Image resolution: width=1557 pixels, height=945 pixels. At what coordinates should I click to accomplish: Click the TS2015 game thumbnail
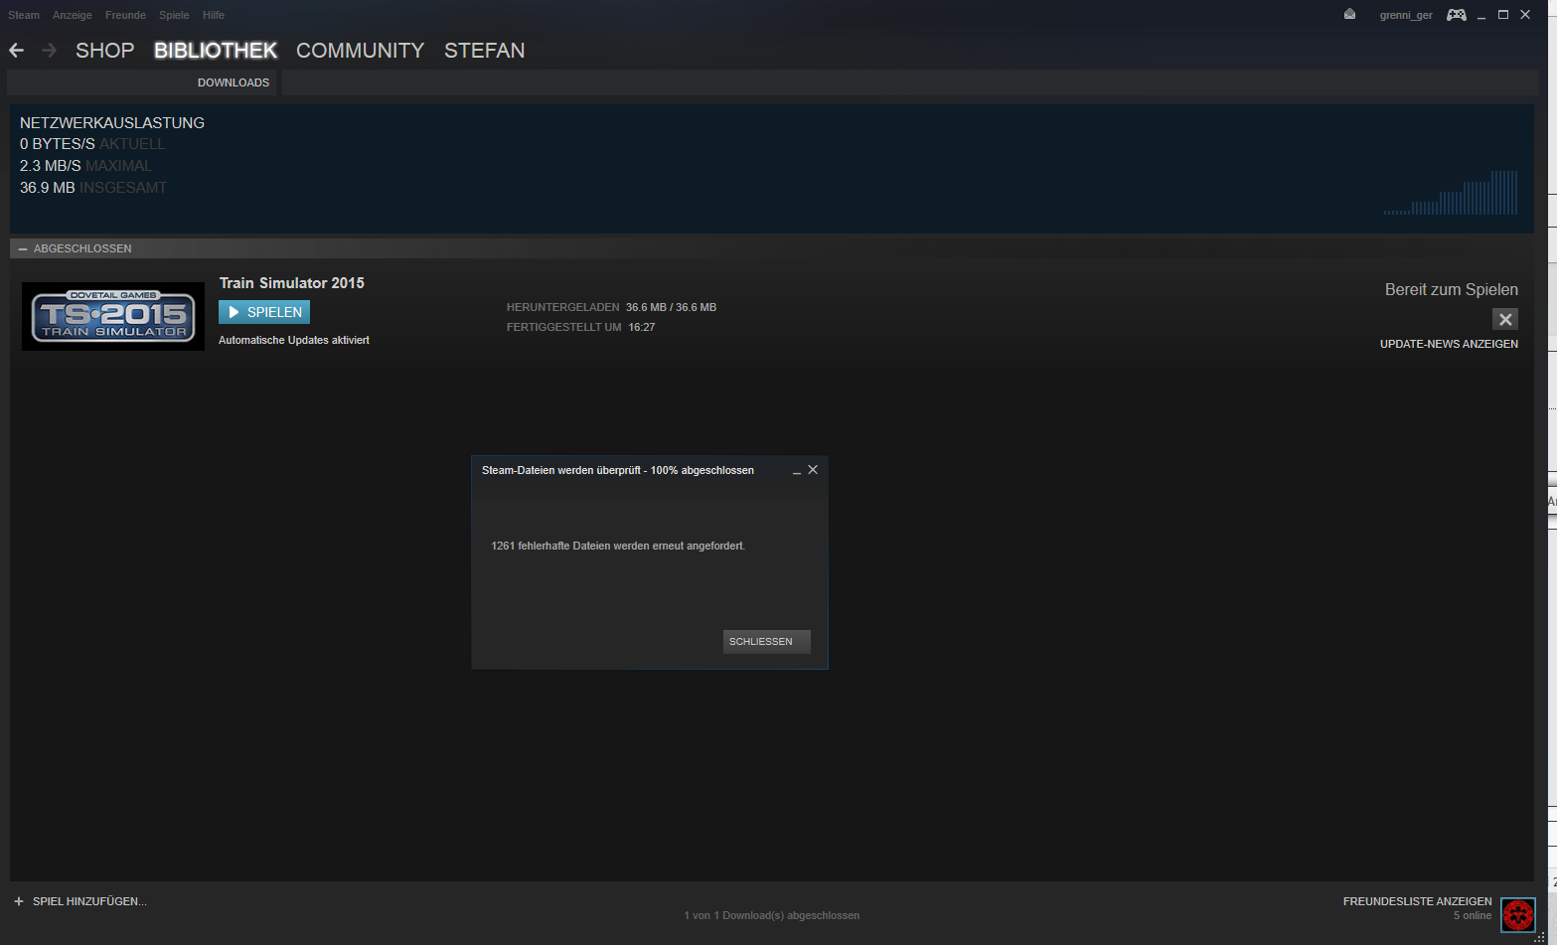(x=113, y=316)
